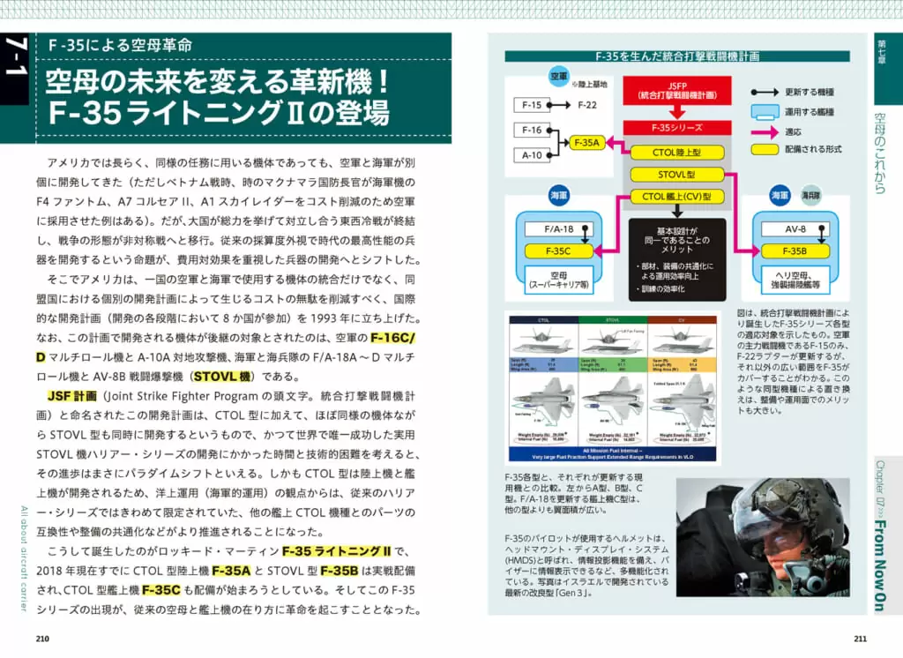The width and height of the screenshot is (903, 658).
Task: Click the 7-1 section number tab
Action: [x=14, y=69]
